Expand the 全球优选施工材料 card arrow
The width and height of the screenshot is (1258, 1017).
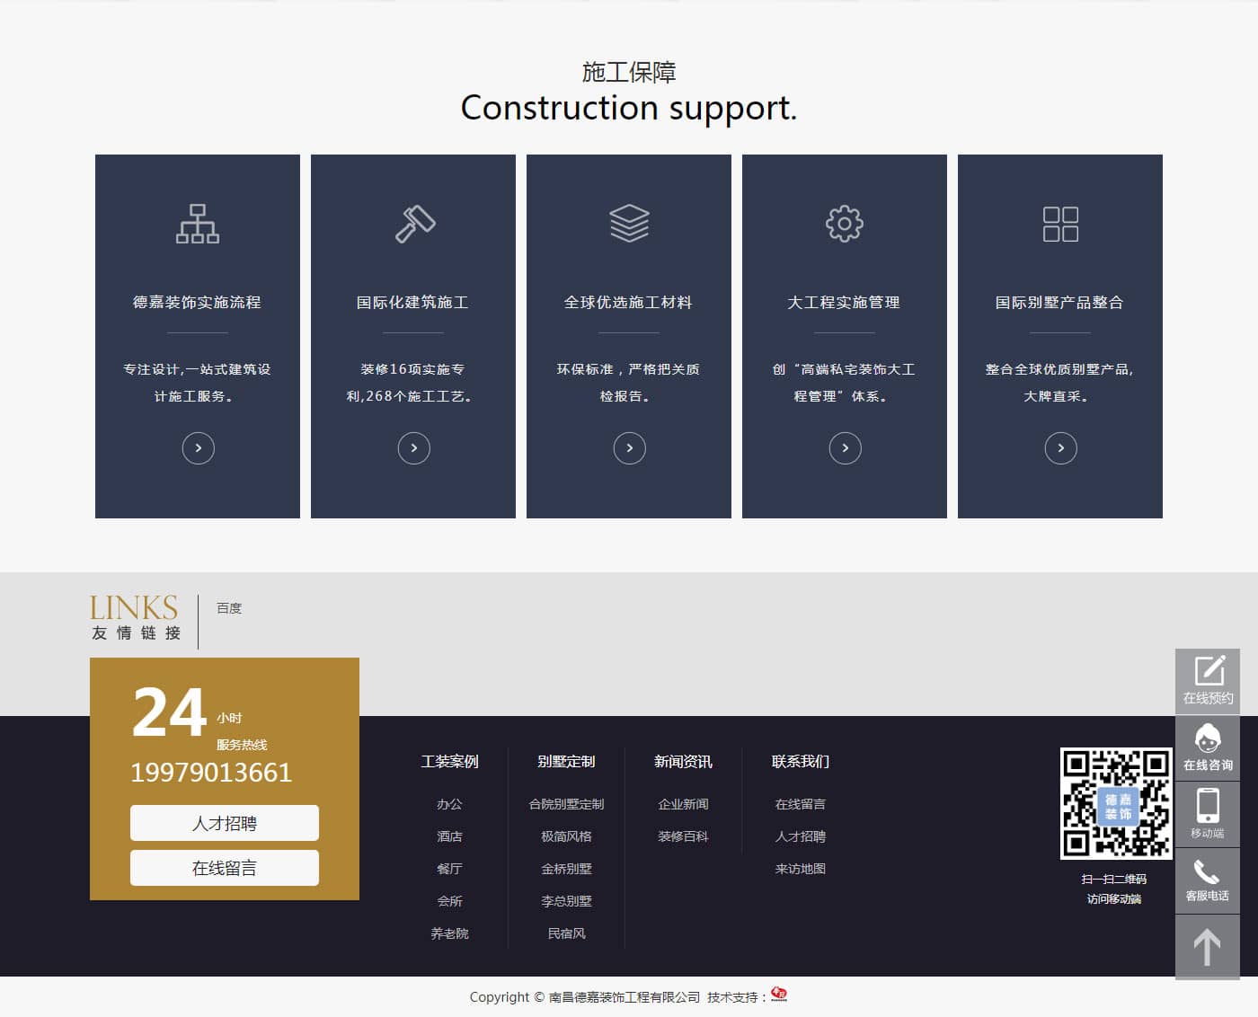pos(630,448)
